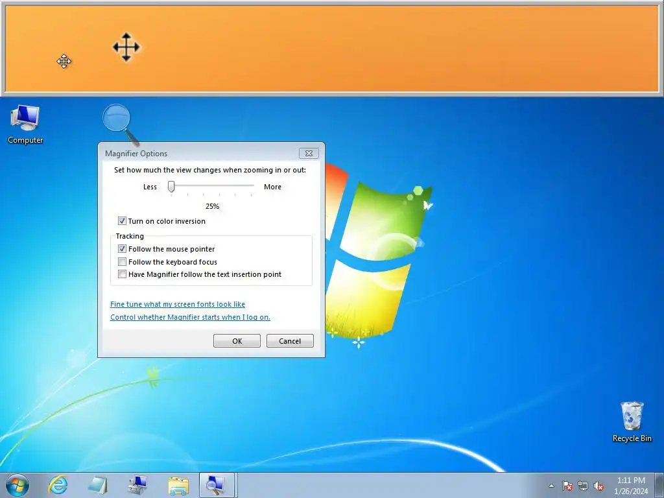
Task: Open Control whether Magnifier starts at log on
Action: tap(190, 317)
